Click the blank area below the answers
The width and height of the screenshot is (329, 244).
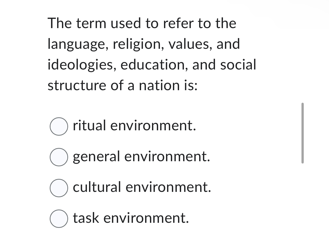(x=163, y=238)
